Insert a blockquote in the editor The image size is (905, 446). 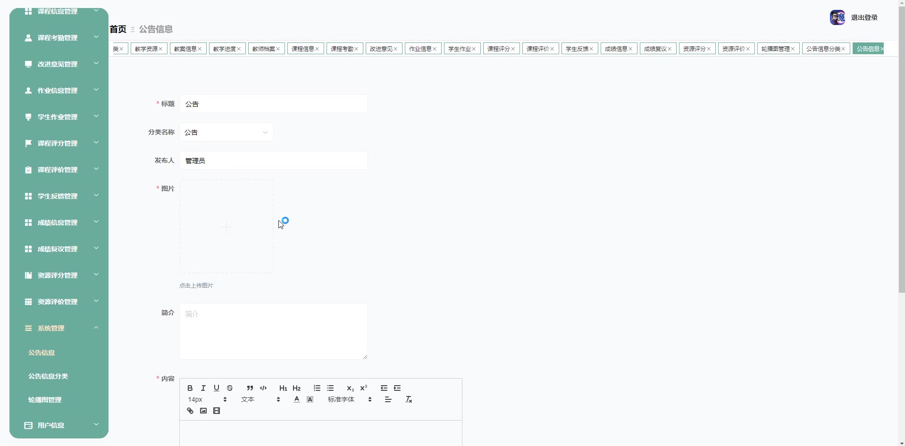click(250, 388)
